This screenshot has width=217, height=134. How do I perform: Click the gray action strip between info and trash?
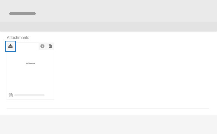pos(46,46)
